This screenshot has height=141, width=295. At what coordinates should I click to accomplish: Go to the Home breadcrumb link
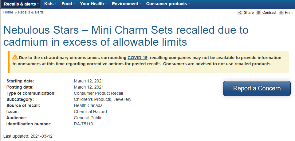[8, 12]
